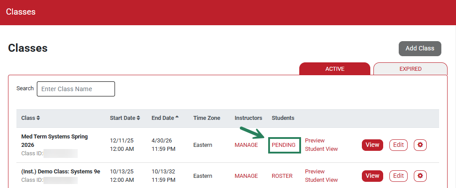Click start date 12/11/25 12:00 AM
Image resolution: width=456 pixels, height=188 pixels.
[x=122, y=145]
